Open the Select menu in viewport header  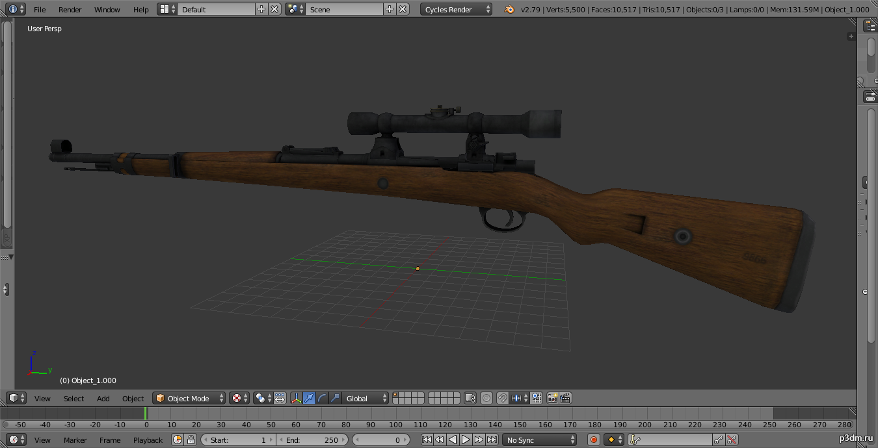coord(73,398)
